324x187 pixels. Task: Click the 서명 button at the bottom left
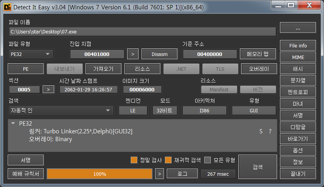pyautogui.click(x=26, y=160)
